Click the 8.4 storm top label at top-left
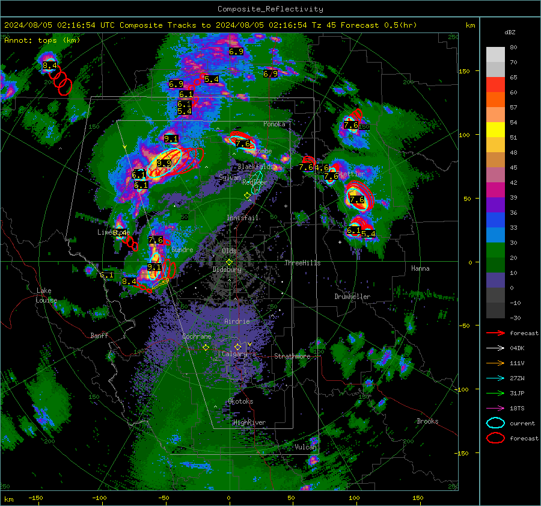 pyautogui.click(x=50, y=66)
